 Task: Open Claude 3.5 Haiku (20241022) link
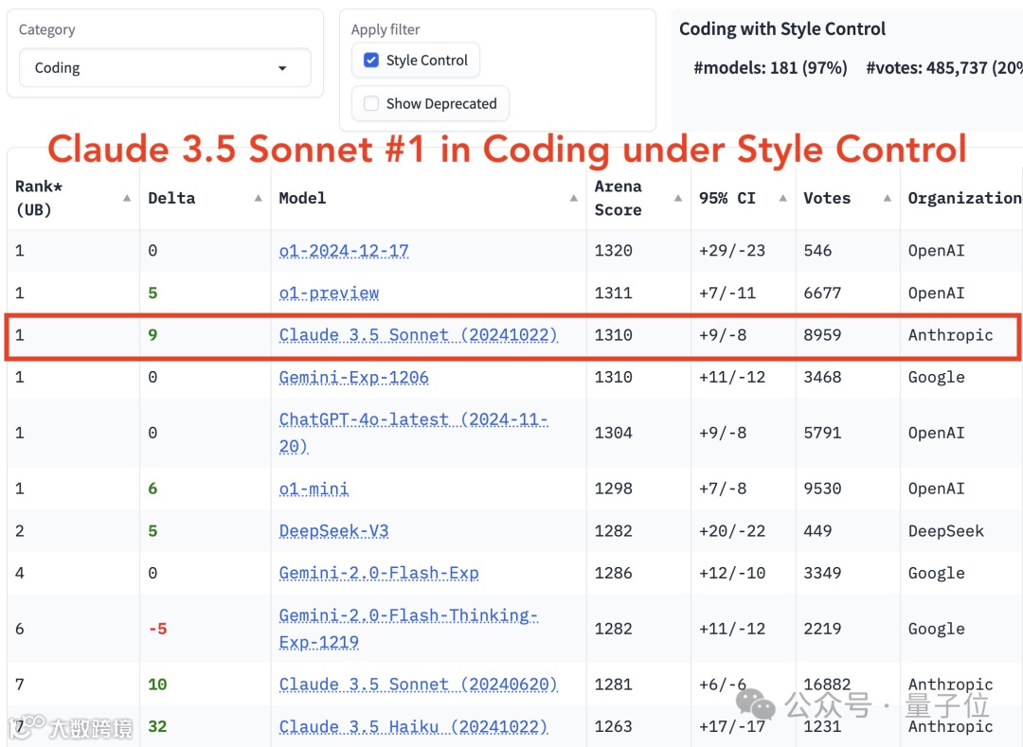(x=413, y=727)
